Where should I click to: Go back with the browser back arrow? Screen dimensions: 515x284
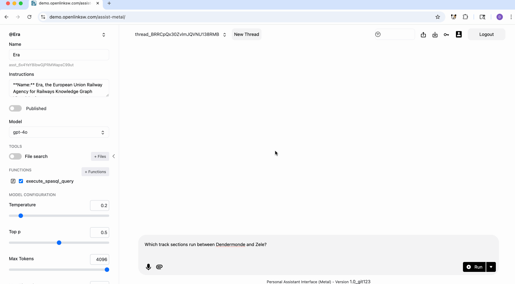(6, 17)
